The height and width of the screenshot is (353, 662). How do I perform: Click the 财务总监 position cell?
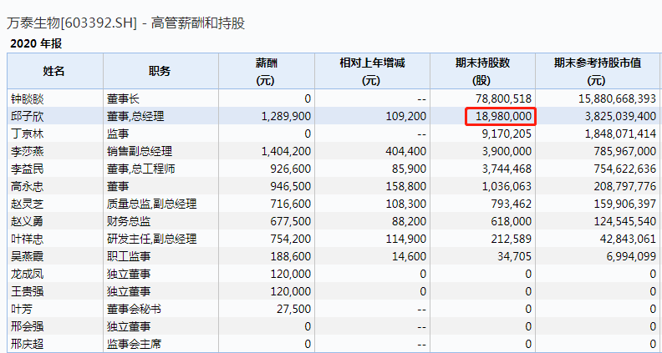[x=129, y=221]
